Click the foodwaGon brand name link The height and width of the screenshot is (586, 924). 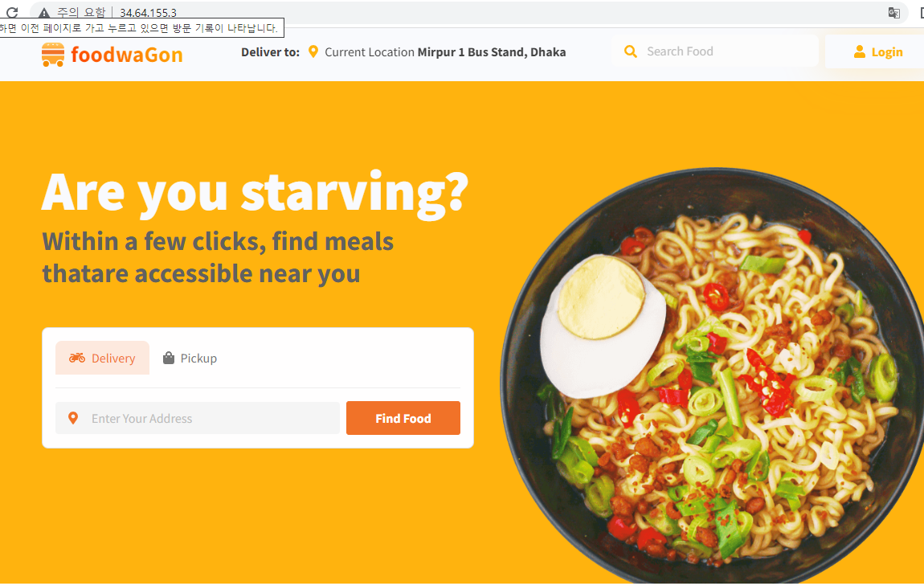point(127,55)
